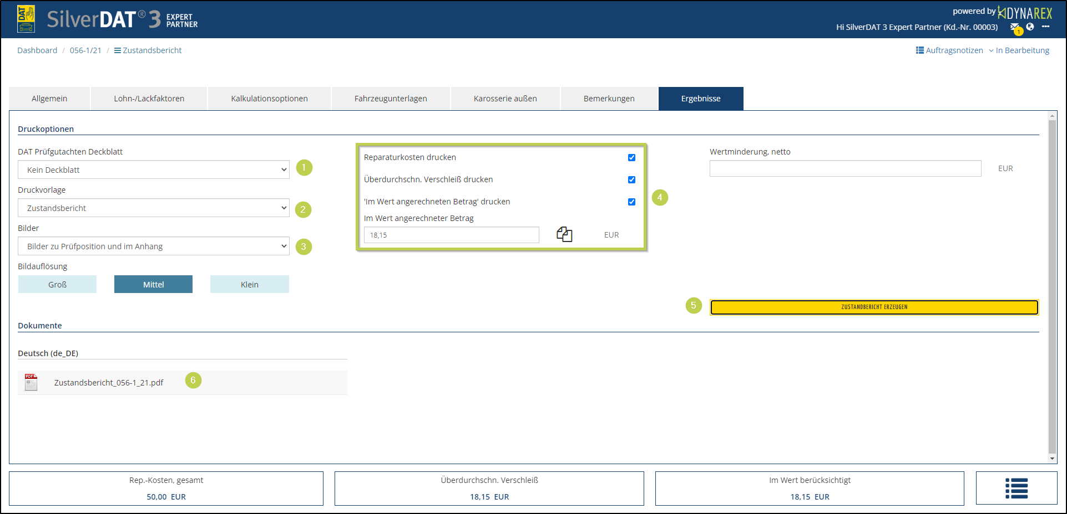1067x514 pixels.
Task: Click the list icon button at bottom right
Action: point(1016,488)
